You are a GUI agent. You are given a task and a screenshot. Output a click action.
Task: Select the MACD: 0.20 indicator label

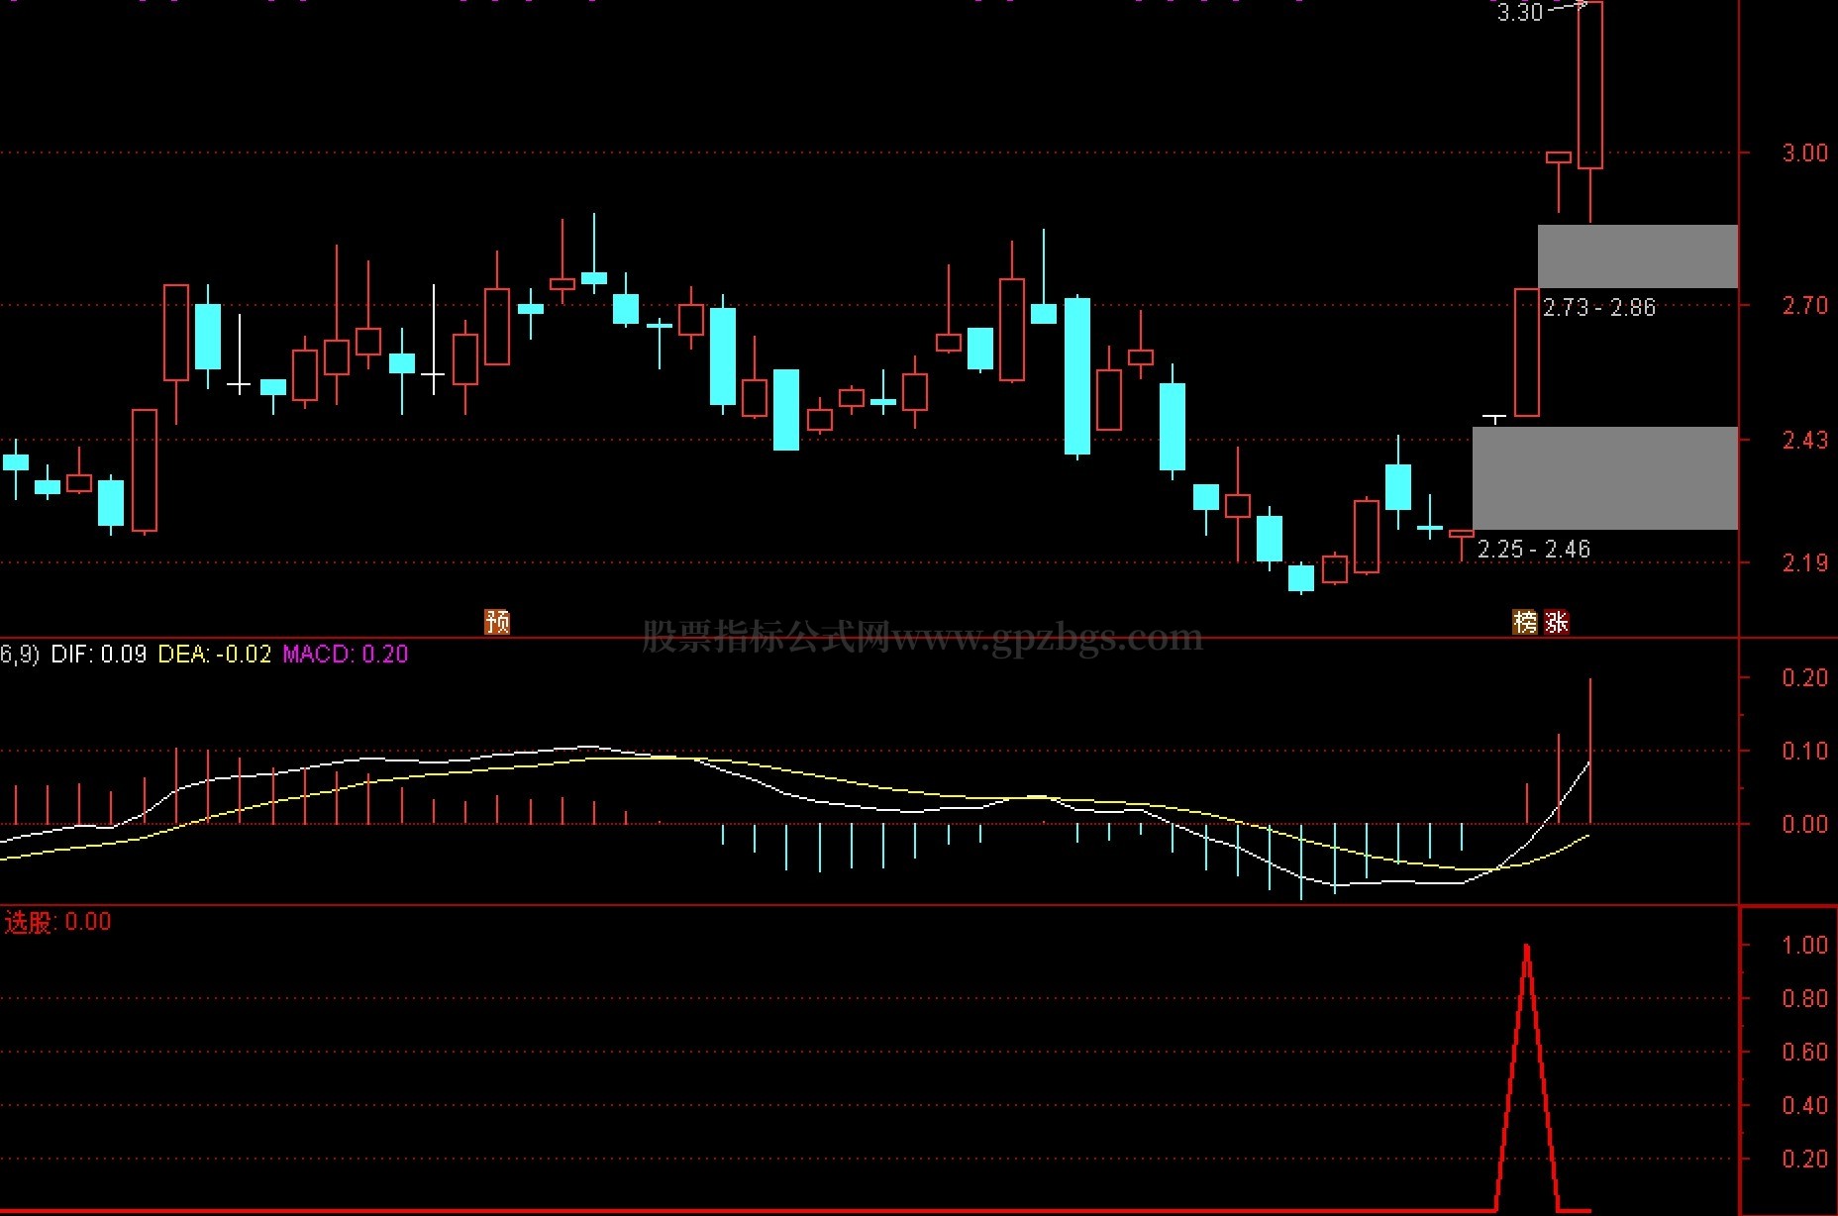tap(345, 655)
